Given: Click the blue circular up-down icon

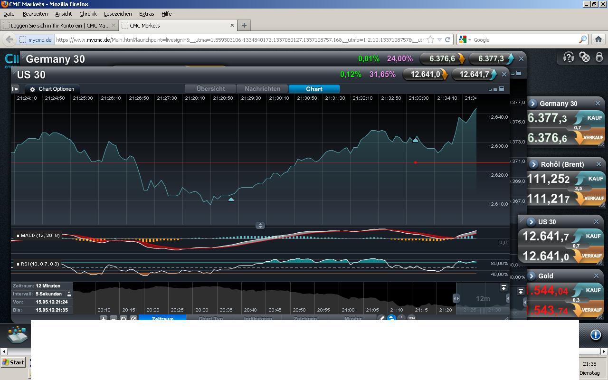Looking at the screenshot, I should click(x=391, y=318).
